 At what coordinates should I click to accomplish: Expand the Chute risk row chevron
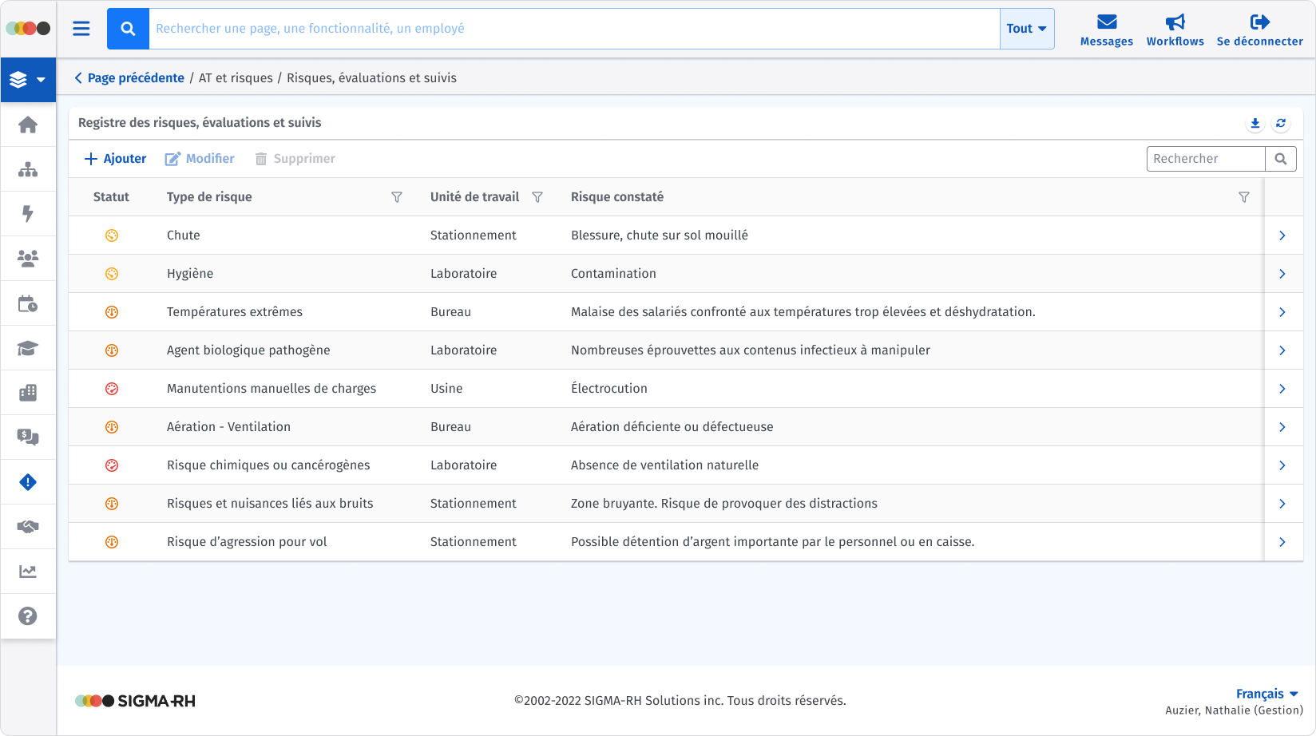pos(1282,235)
